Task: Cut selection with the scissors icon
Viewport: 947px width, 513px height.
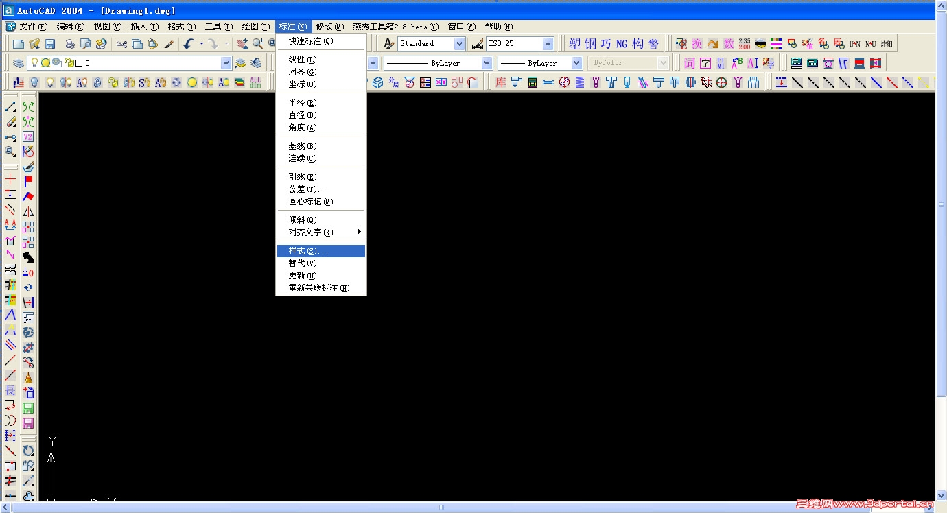Action: tap(121, 44)
